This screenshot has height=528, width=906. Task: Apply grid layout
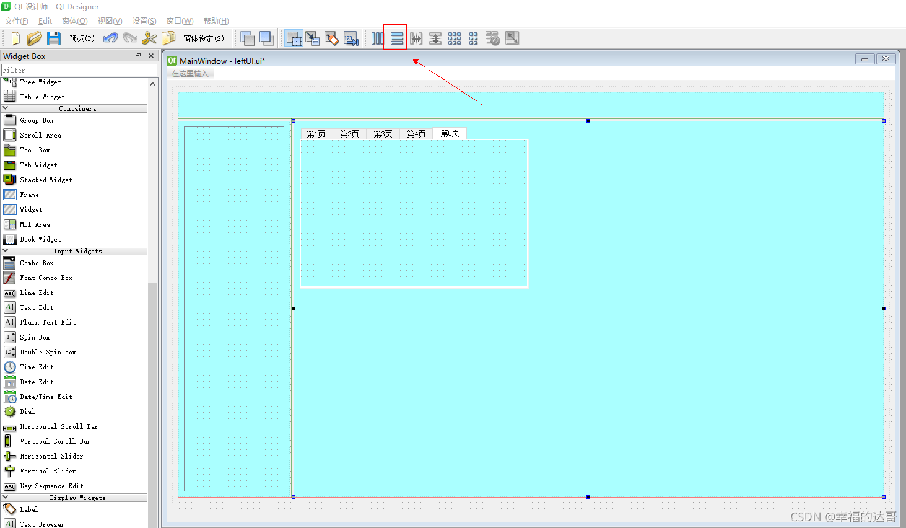(455, 38)
